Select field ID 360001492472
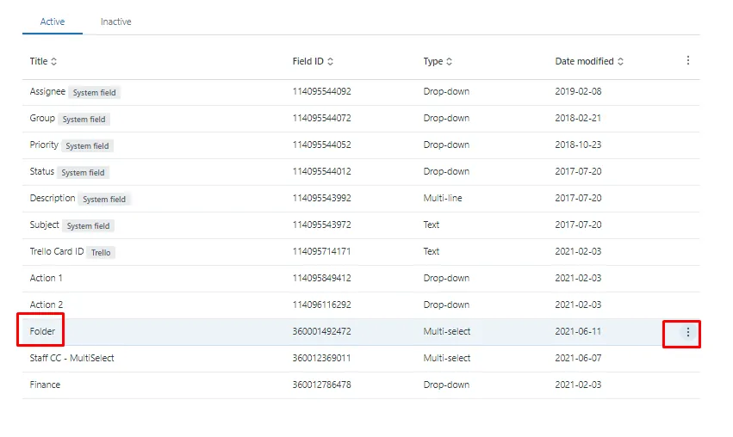This screenshot has height=437, width=733. click(321, 331)
